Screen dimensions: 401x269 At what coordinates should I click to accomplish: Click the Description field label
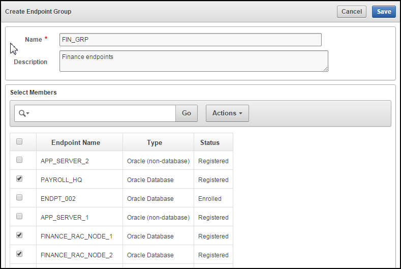pos(30,62)
